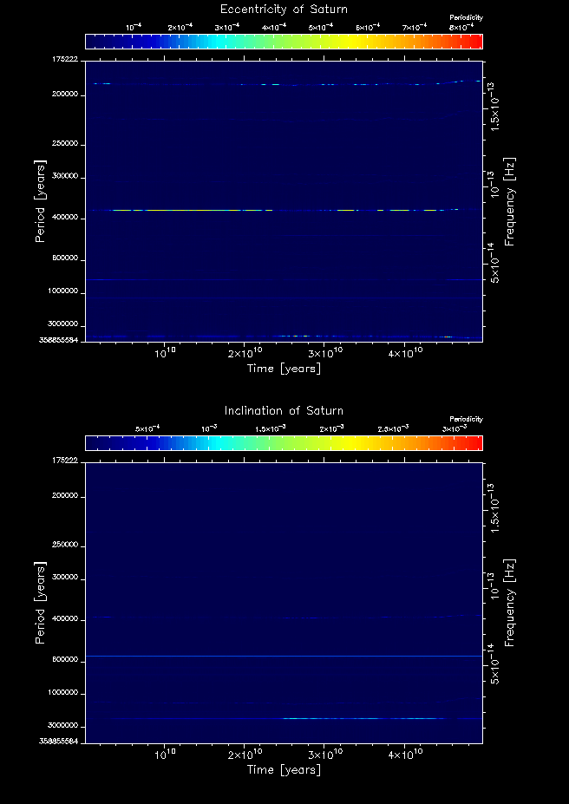569x804 pixels.
Task: Click the 175222 period label atop the eccentricity axis
Action: click(65, 60)
